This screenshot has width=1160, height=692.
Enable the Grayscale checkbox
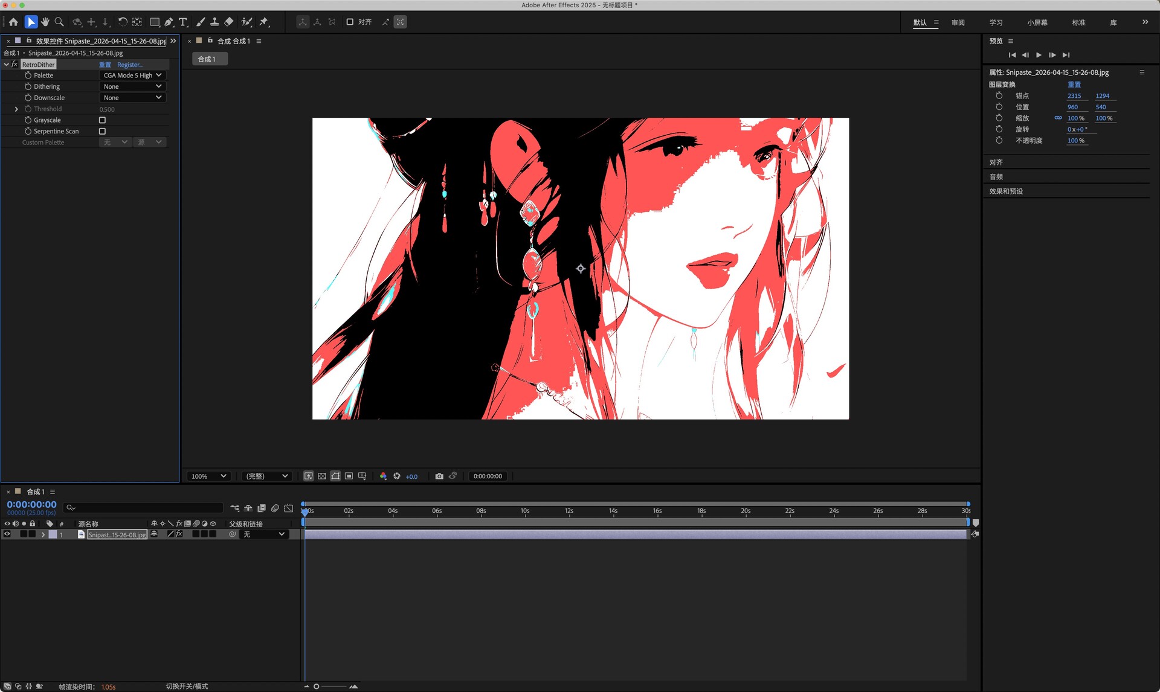[x=102, y=120]
